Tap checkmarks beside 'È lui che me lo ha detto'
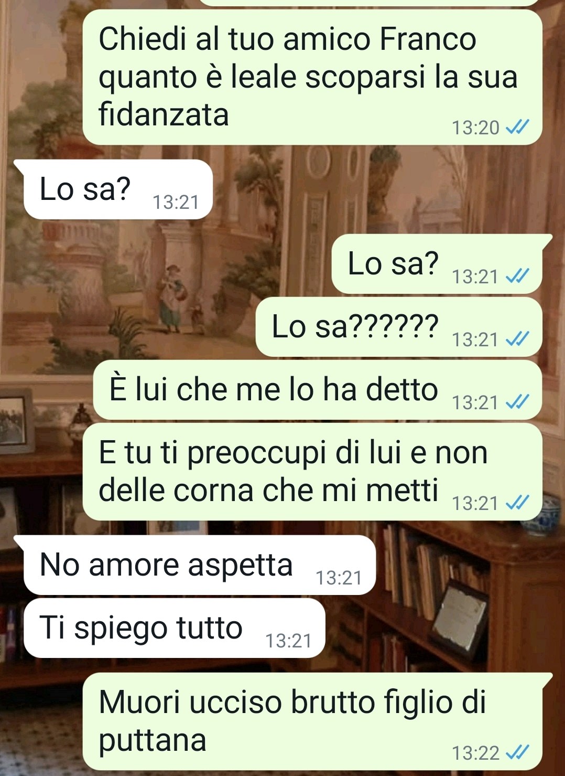 (x=517, y=402)
